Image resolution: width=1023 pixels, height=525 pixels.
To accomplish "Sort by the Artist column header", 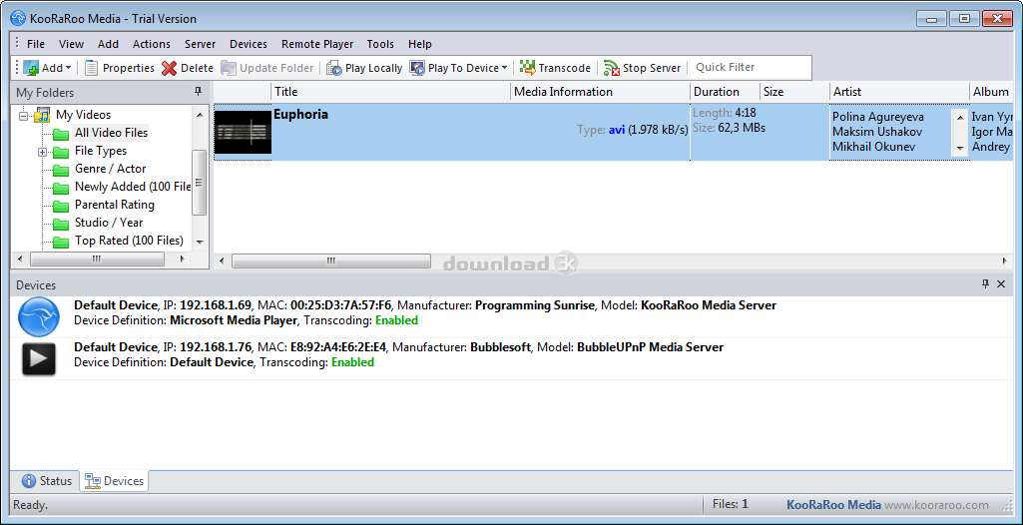I will (x=899, y=92).
